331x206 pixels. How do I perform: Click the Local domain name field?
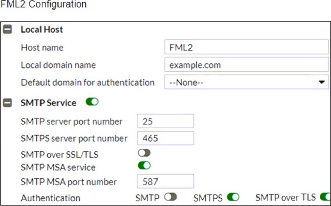point(246,65)
